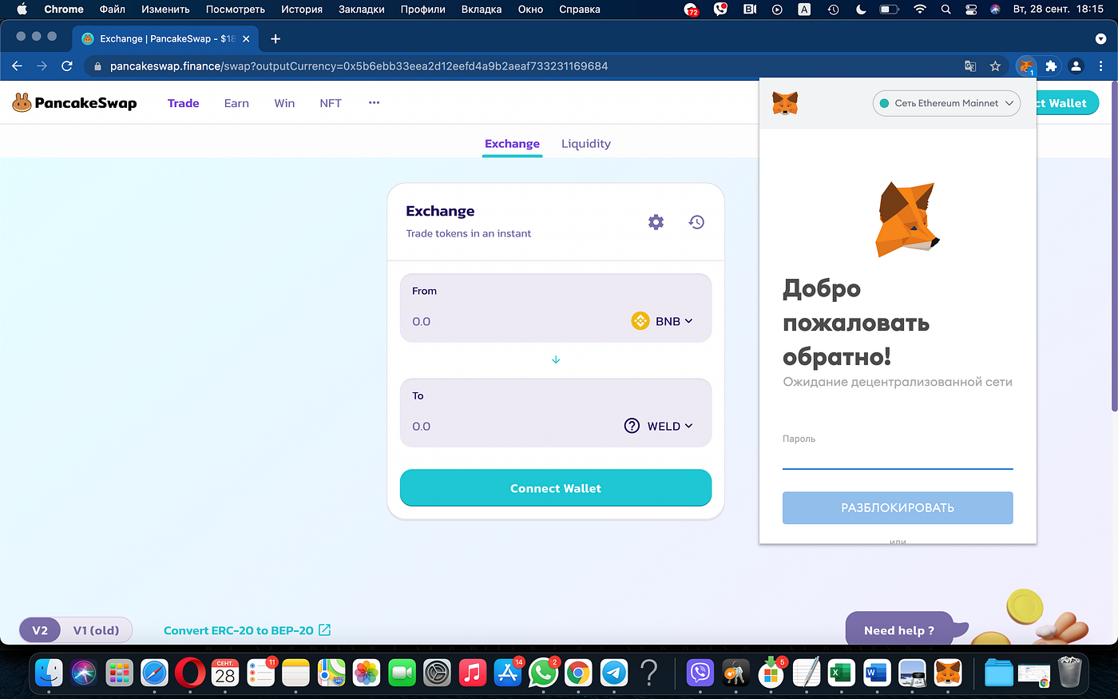
Task: Open the Файл menu
Action: pyautogui.click(x=113, y=10)
